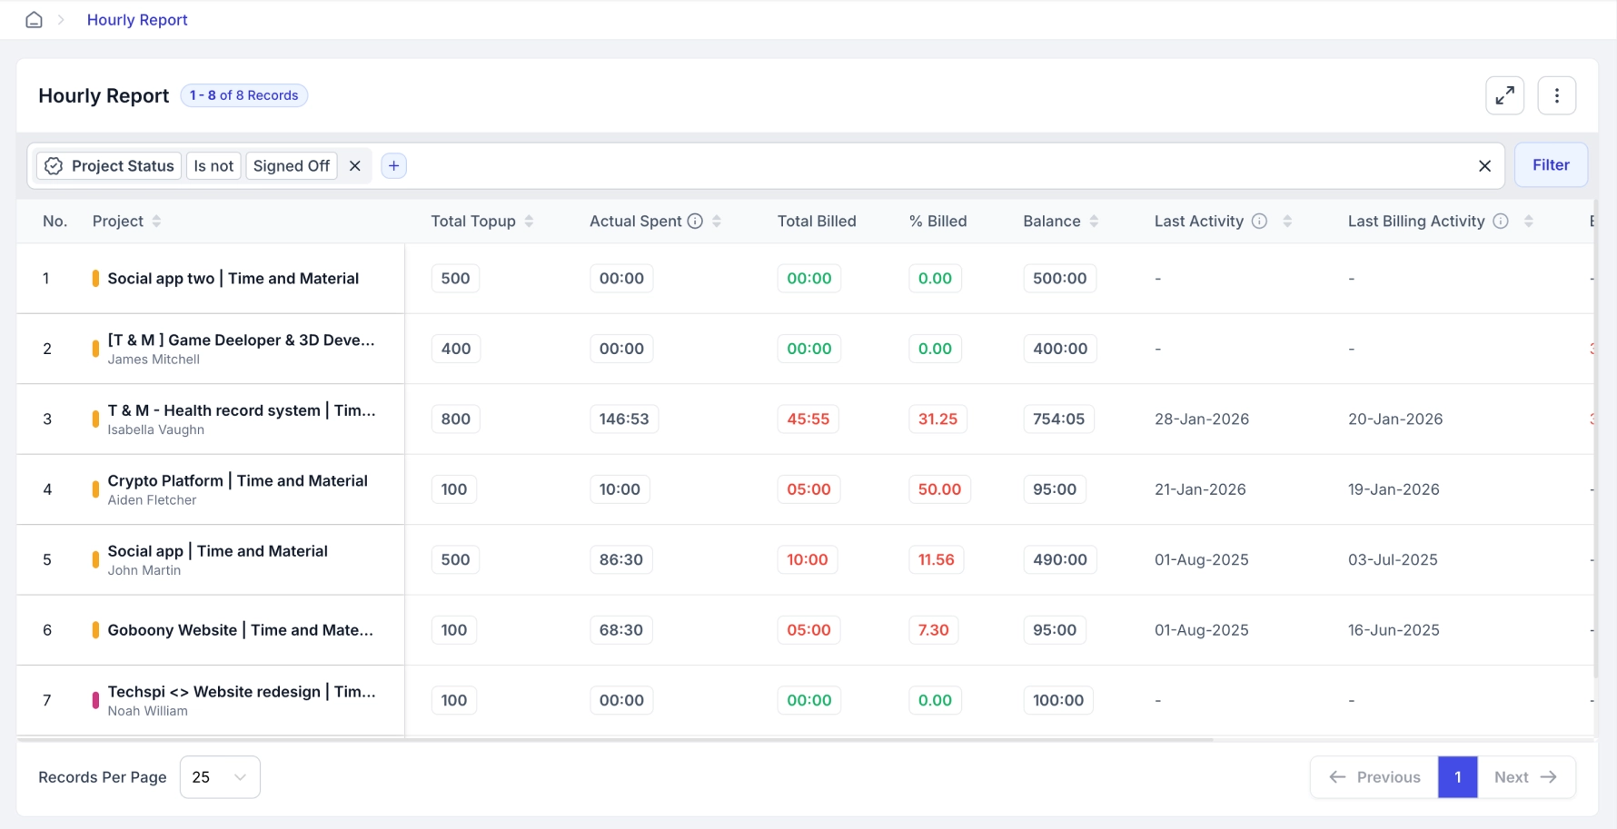Change the 'Is not' filter operator
This screenshot has width=1617, height=829.
click(x=213, y=165)
